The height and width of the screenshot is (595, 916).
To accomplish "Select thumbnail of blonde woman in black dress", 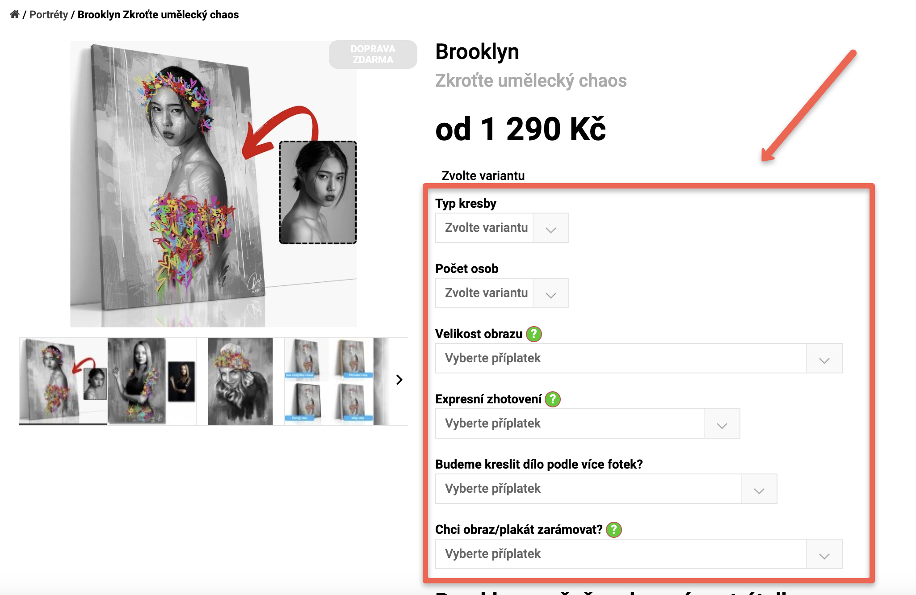I will pos(152,381).
